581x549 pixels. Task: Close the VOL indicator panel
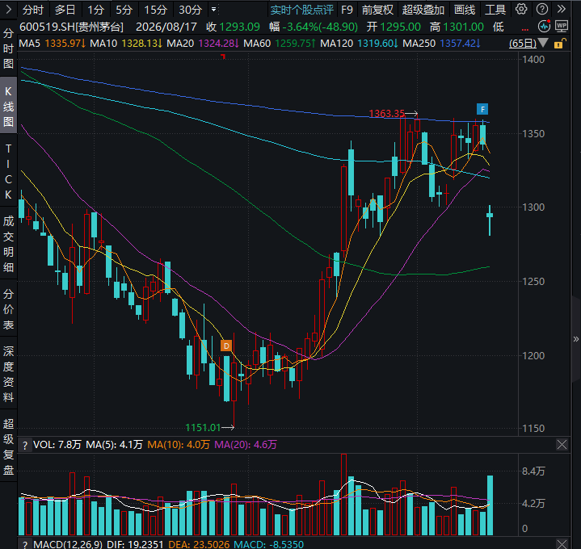562,445
